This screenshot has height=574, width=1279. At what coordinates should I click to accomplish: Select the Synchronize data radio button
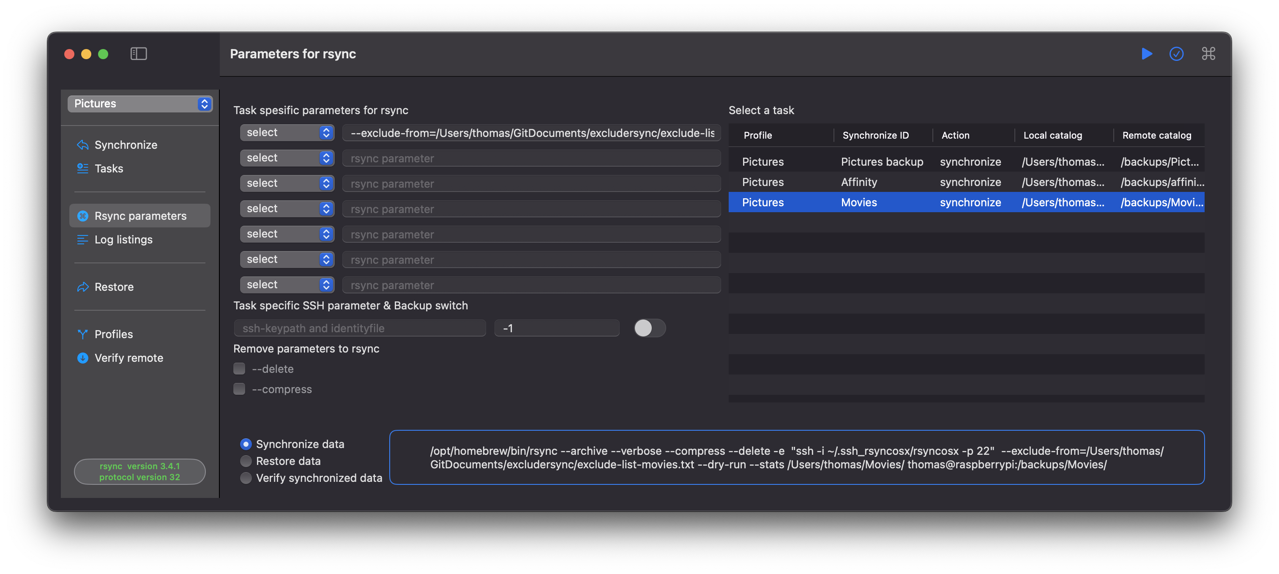pos(246,444)
